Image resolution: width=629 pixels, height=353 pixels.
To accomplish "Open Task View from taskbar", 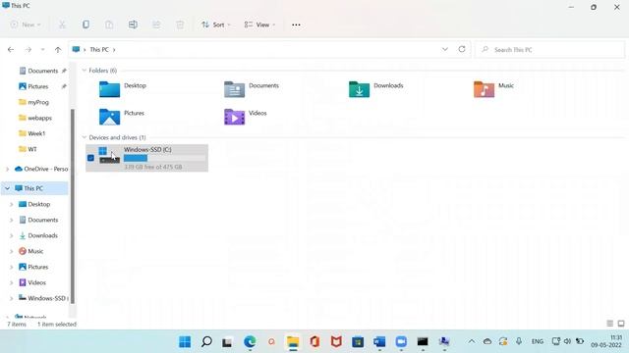I will pos(227,342).
